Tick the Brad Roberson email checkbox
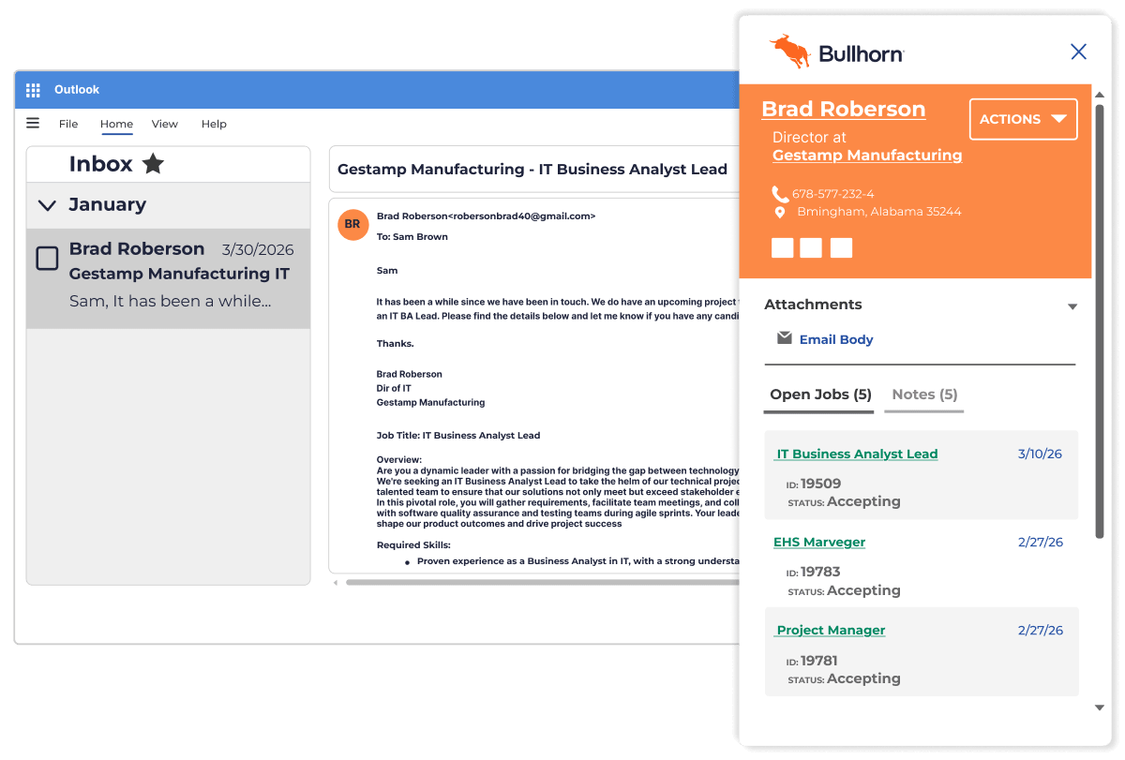This screenshot has height=760, width=1125. (x=47, y=258)
